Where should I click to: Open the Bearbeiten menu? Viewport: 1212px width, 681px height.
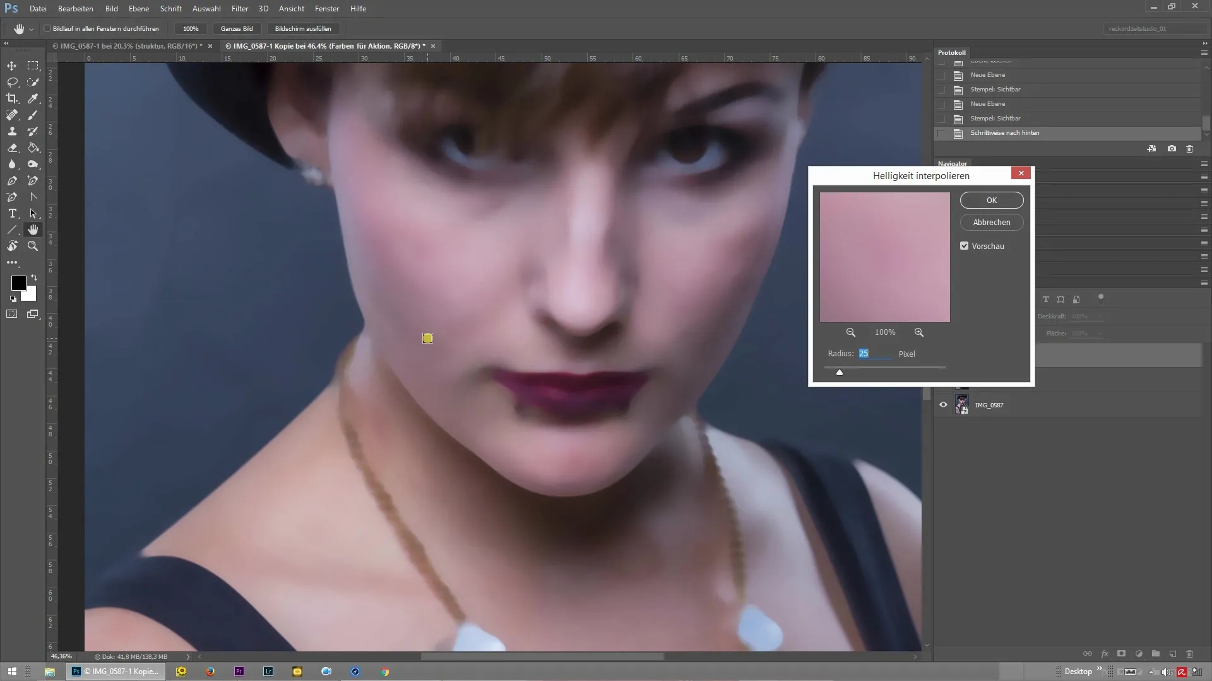(x=76, y=9)
